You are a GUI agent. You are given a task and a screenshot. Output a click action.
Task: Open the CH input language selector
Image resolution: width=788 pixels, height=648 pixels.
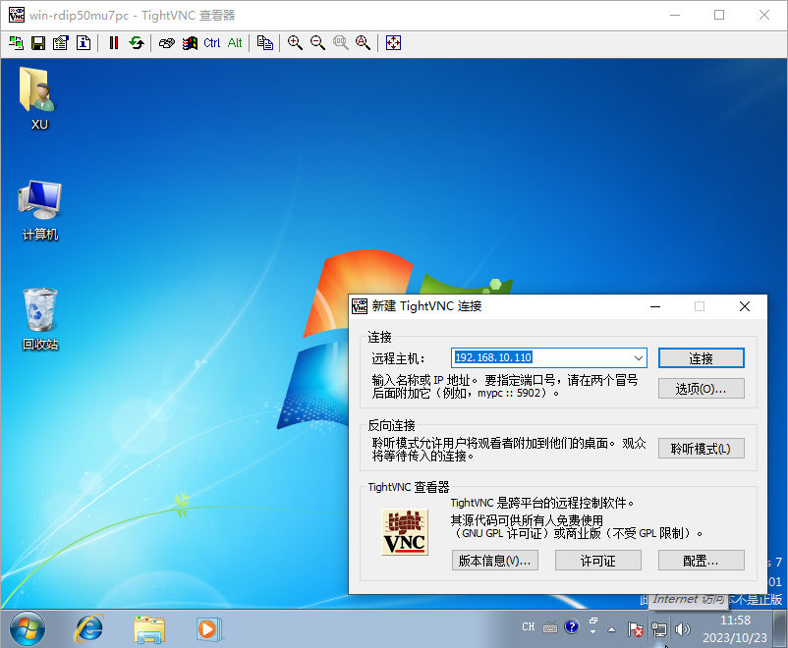[528, 626]
